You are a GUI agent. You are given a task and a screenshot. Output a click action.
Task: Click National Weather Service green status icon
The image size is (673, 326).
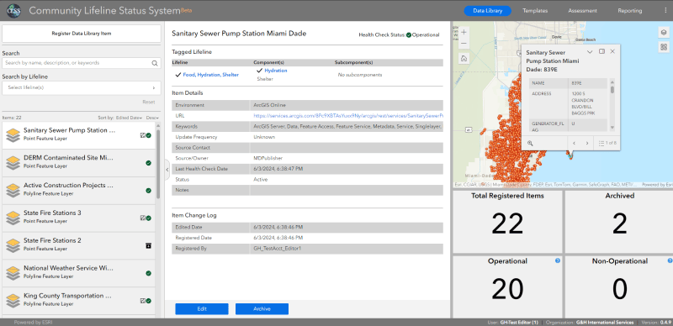click(x=149, y=273)
